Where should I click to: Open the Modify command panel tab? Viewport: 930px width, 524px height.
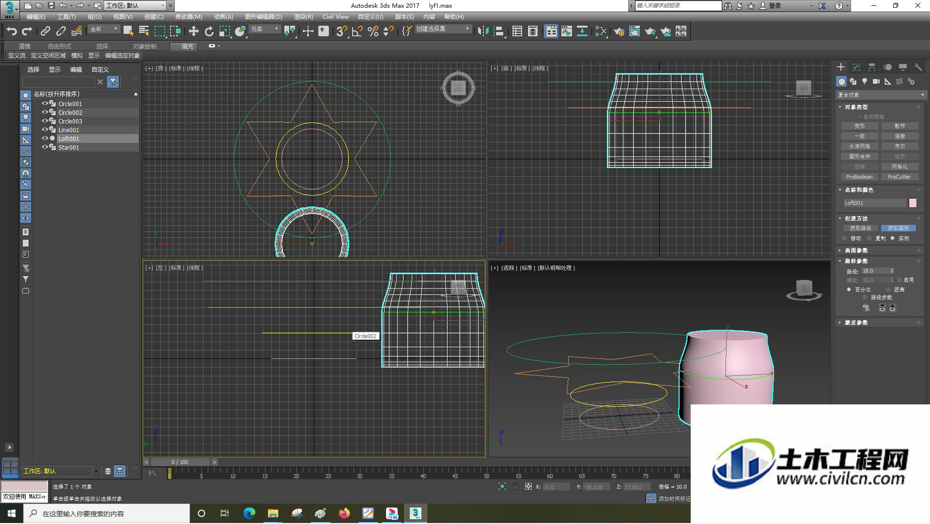click(x=856, y=67)
